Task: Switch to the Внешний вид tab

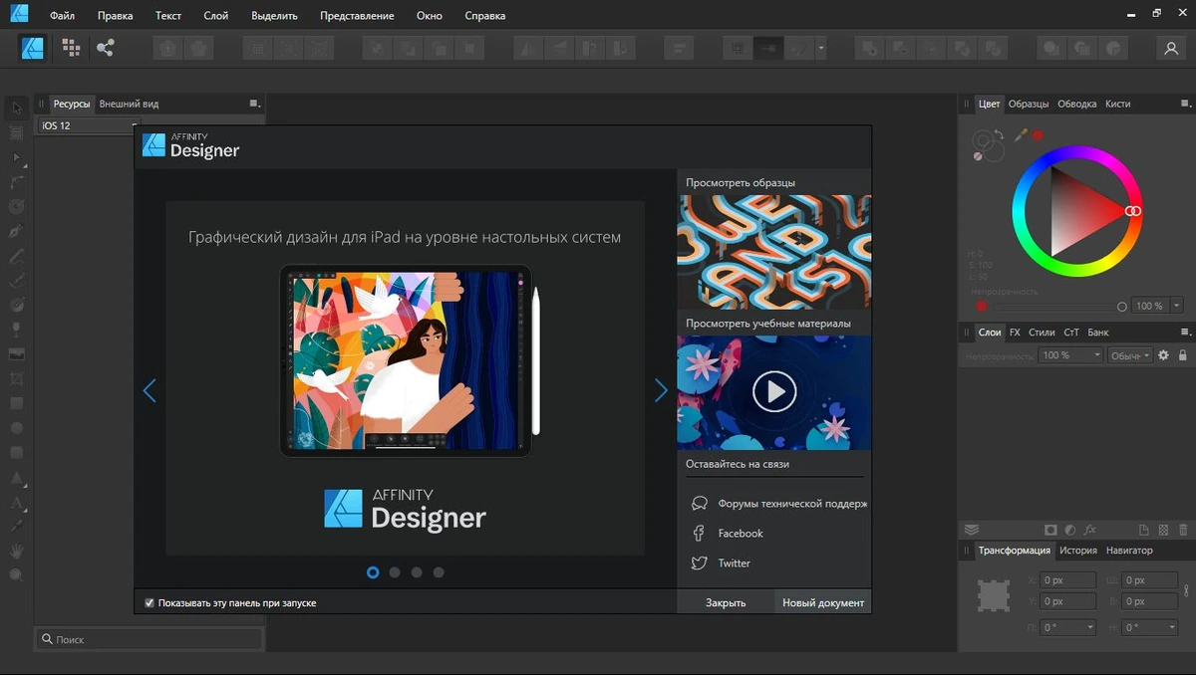Action: click(129, 104)
